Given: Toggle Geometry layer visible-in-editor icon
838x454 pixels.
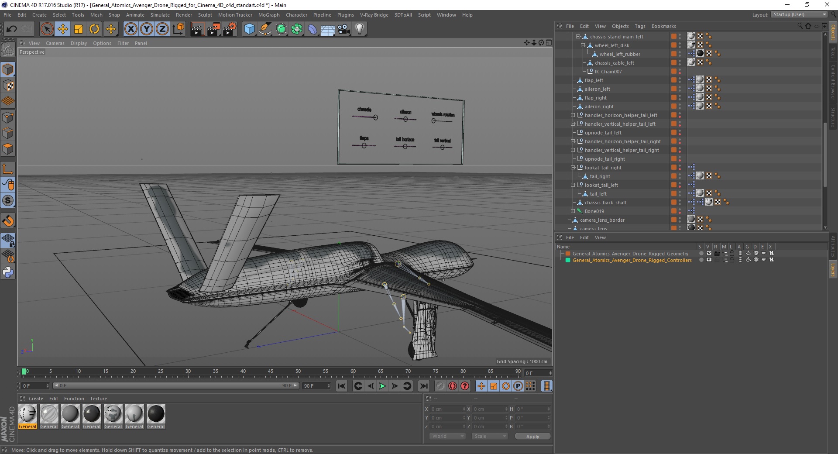Looking at the screenshot, I should tap(709, 253).
